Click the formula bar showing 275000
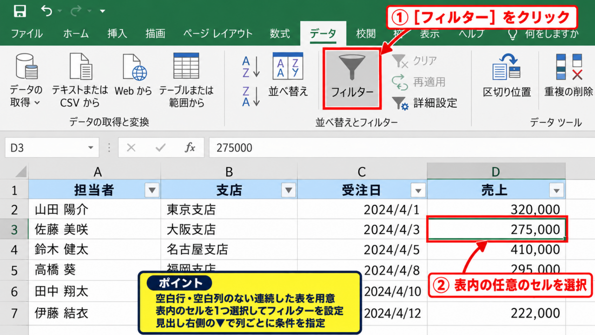Viewport: 595px width, 335px height. [402, 148]
